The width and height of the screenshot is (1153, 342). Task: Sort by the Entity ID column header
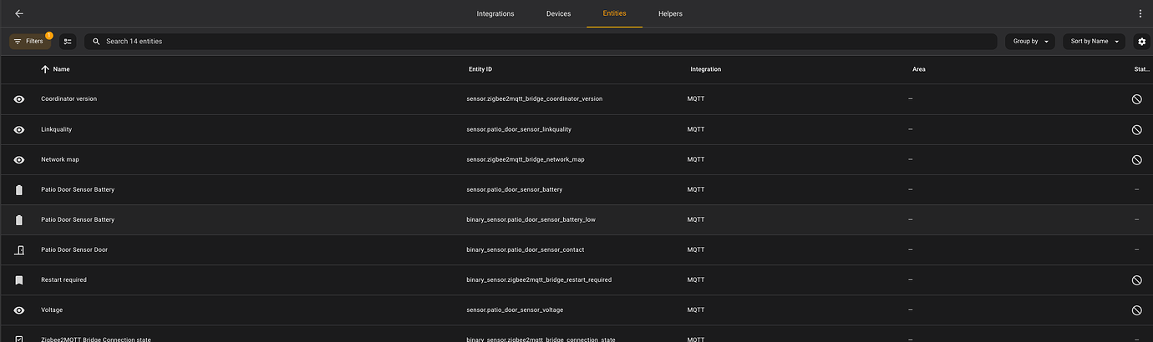click(480, 69)
